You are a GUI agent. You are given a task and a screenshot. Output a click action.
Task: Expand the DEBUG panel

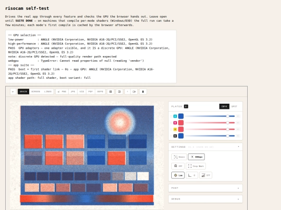(206, 199)
